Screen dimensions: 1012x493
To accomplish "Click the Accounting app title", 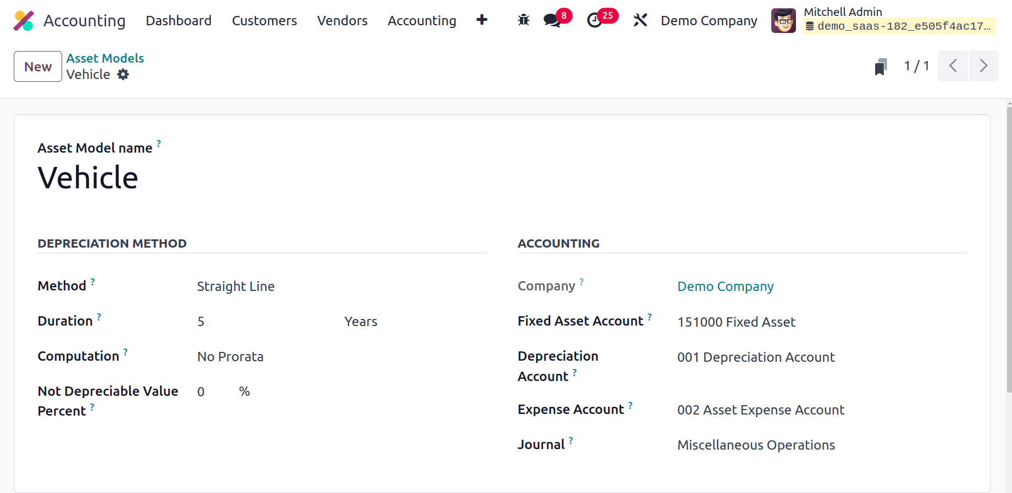I will tap(85, 20).
